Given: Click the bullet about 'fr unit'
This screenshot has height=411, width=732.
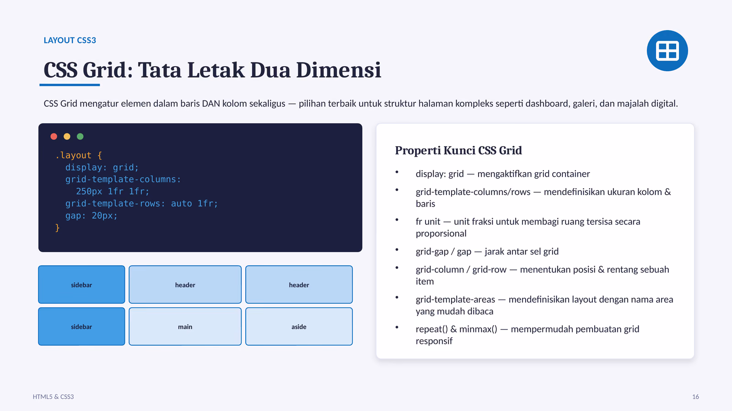Looking at the screenshot, I should click(x=528, y=227).
